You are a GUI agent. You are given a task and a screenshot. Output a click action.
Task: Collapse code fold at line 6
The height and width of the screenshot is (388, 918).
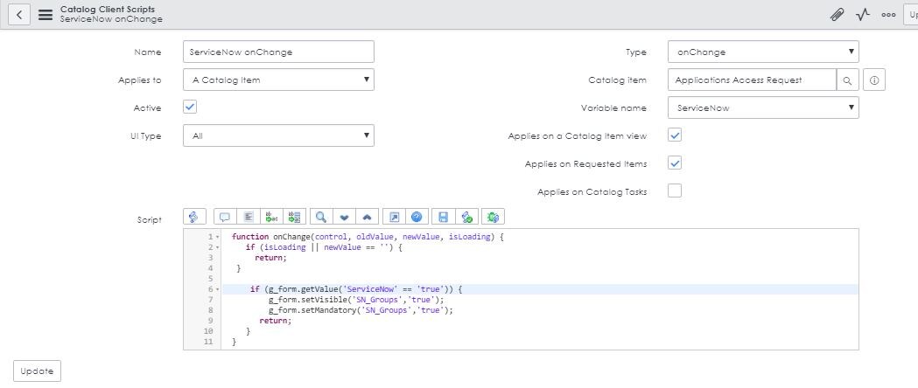[218, 289]
